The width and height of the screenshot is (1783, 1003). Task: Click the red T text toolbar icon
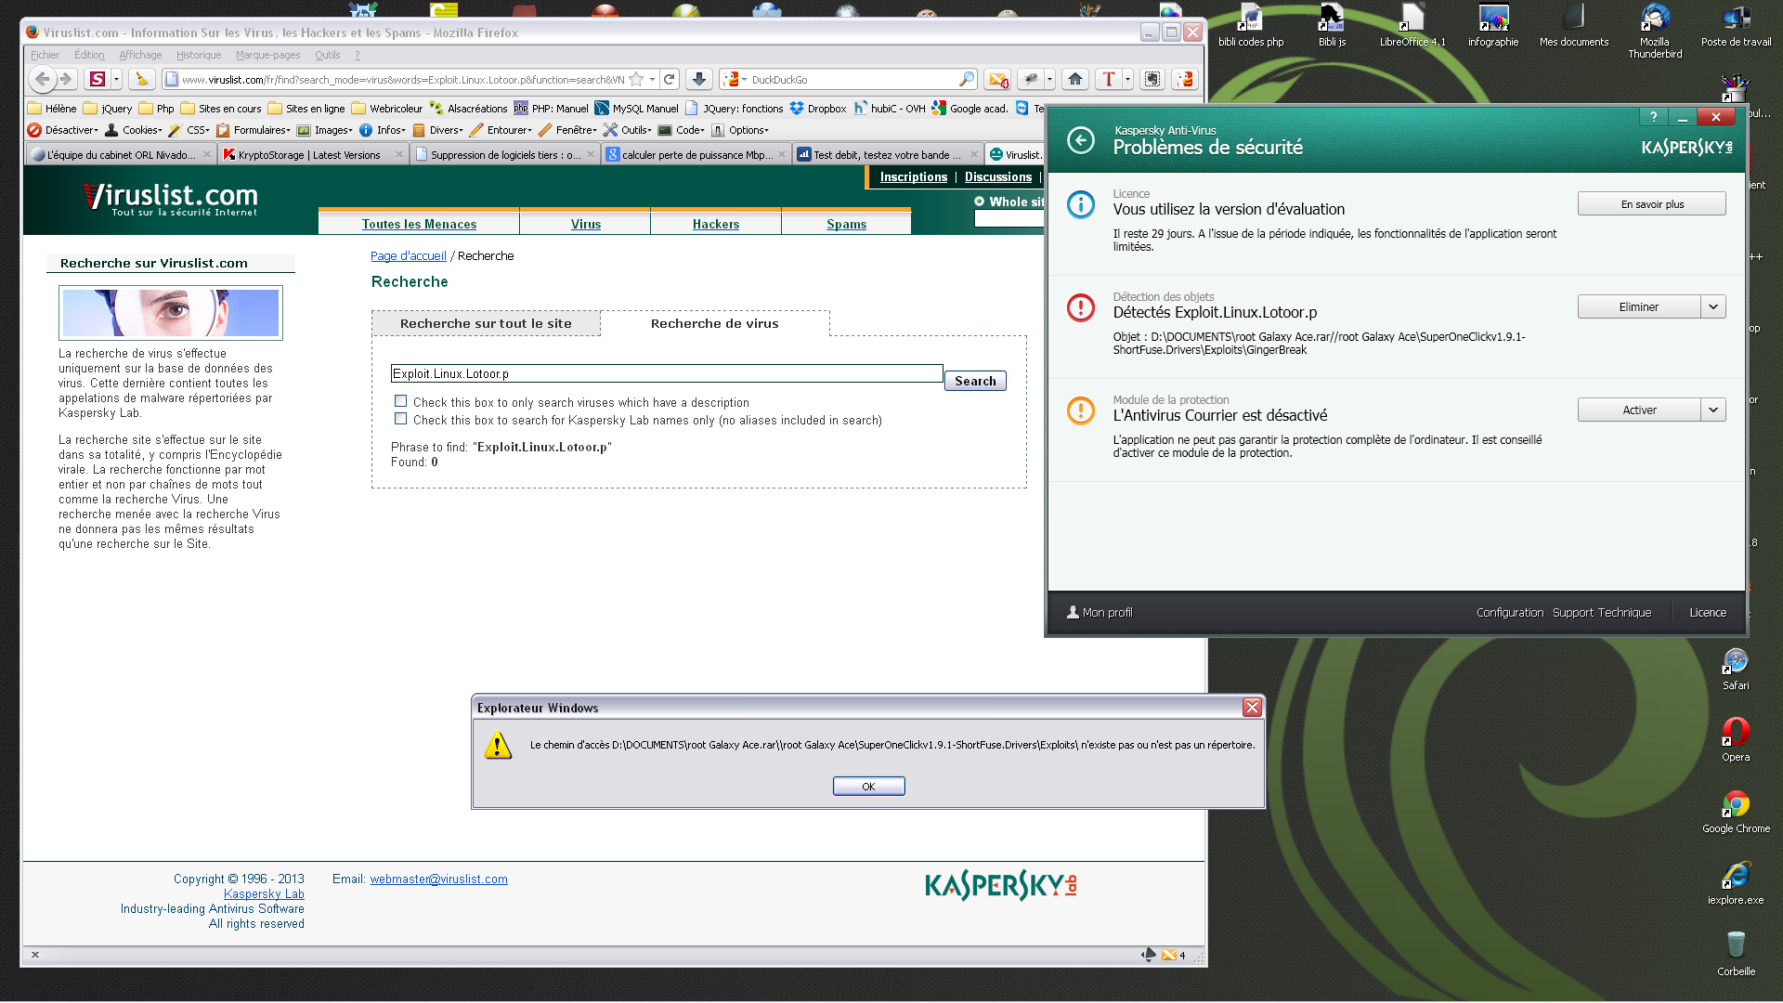coord(1108,79)
